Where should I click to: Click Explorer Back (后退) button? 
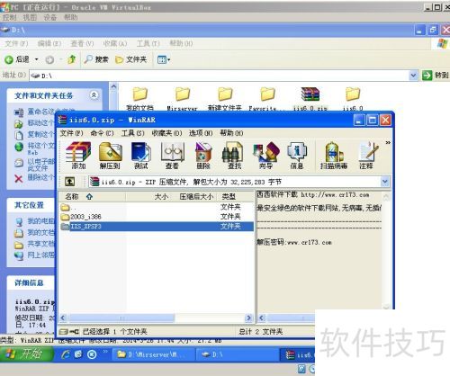tap(17, 59)
